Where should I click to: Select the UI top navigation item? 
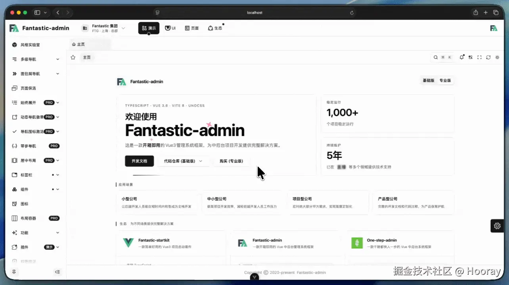click(170, 28)
